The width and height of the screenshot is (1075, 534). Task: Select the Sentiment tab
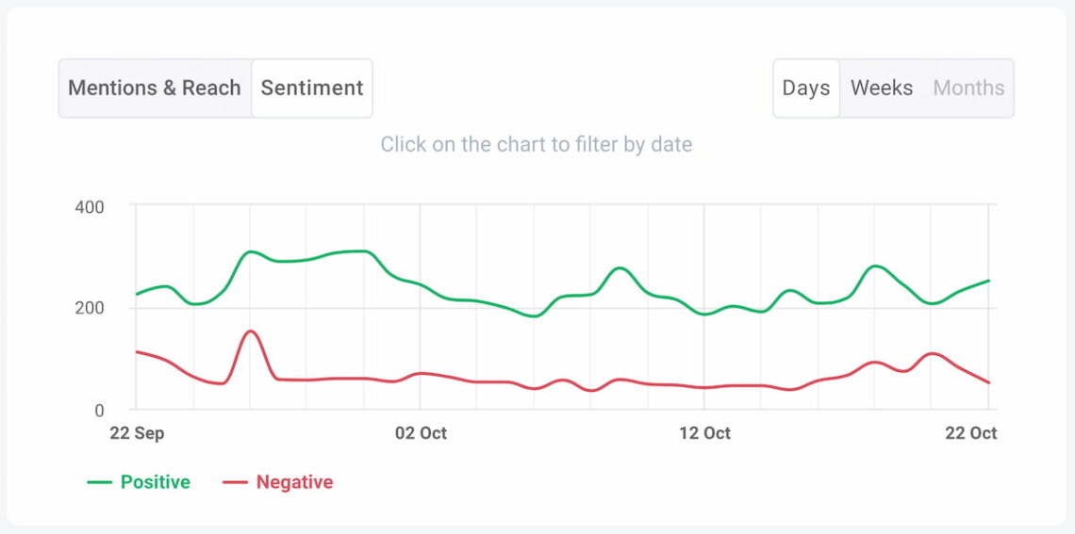[x=312, y=89]
